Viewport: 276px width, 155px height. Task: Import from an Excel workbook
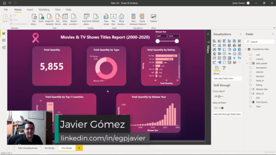tap(41, 18)
